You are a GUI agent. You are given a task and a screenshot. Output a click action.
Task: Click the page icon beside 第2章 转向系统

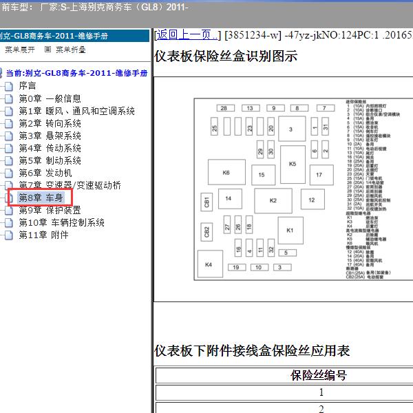[x=9, y=124]
